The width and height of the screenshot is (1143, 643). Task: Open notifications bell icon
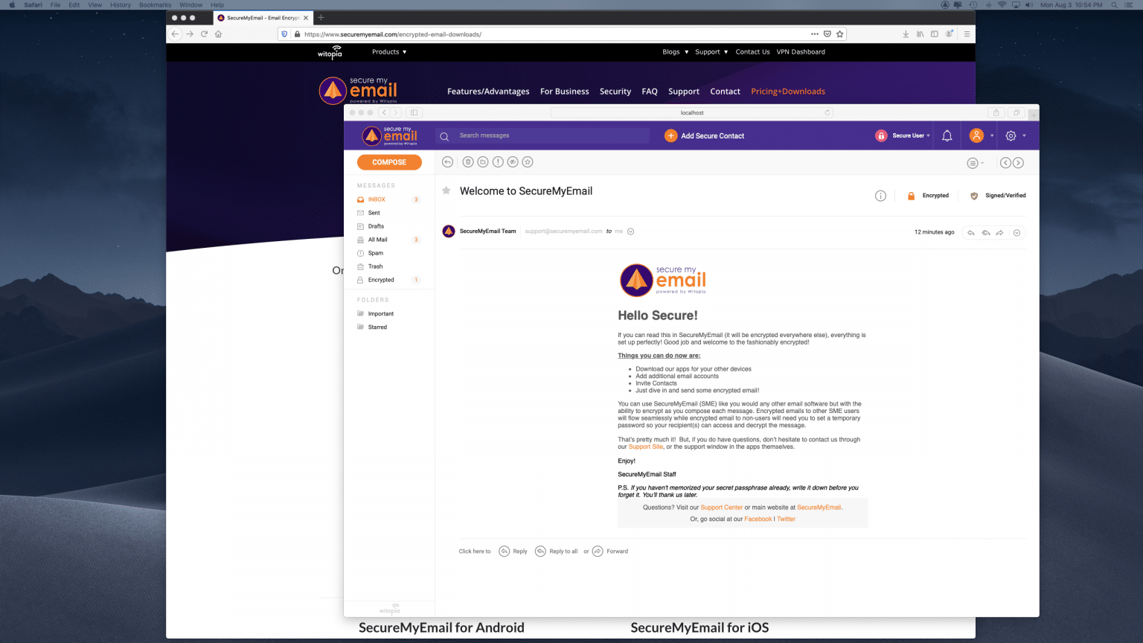947,135
